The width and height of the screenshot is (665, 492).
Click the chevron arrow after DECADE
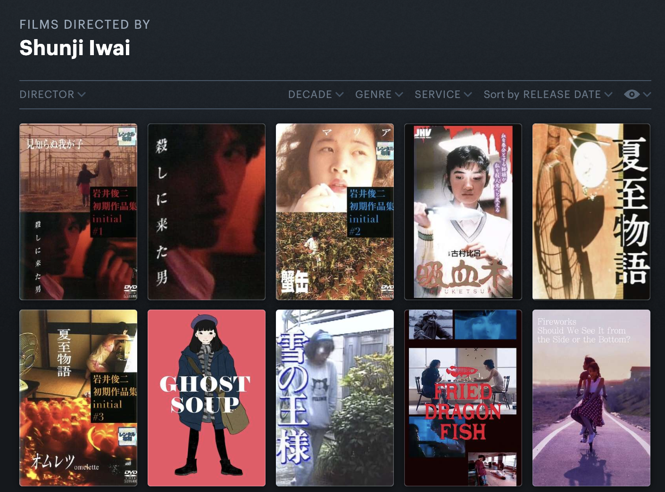[x=339, y=94]
